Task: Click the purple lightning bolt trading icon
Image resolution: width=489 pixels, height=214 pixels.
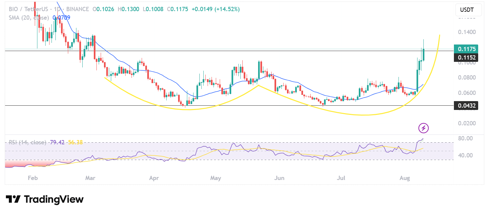Action: (x=423, y=128)
